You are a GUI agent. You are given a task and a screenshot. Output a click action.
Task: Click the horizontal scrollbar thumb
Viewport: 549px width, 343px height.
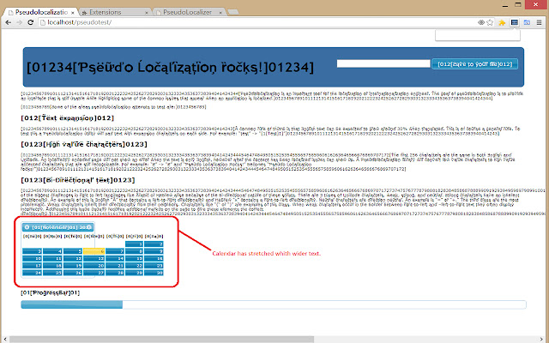[161, 340]
